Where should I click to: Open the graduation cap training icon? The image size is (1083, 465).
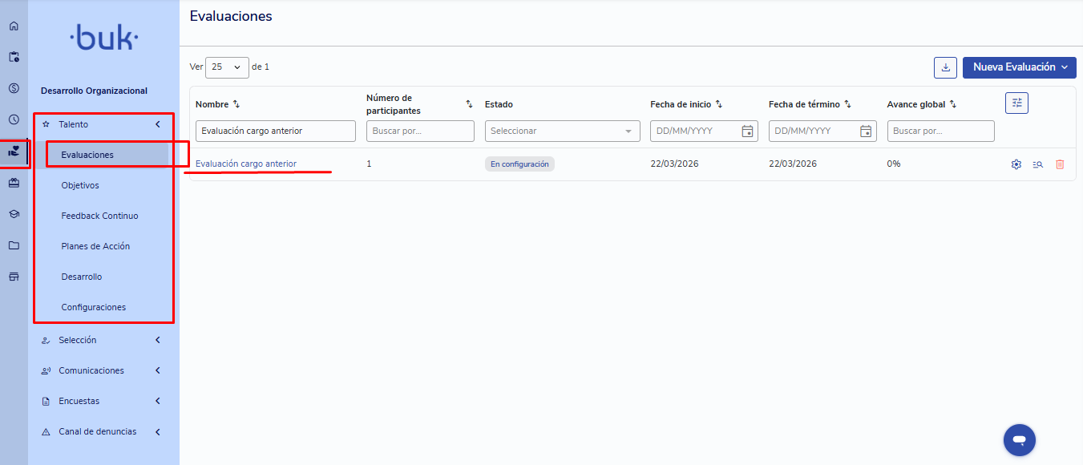[x=14, y=214]
